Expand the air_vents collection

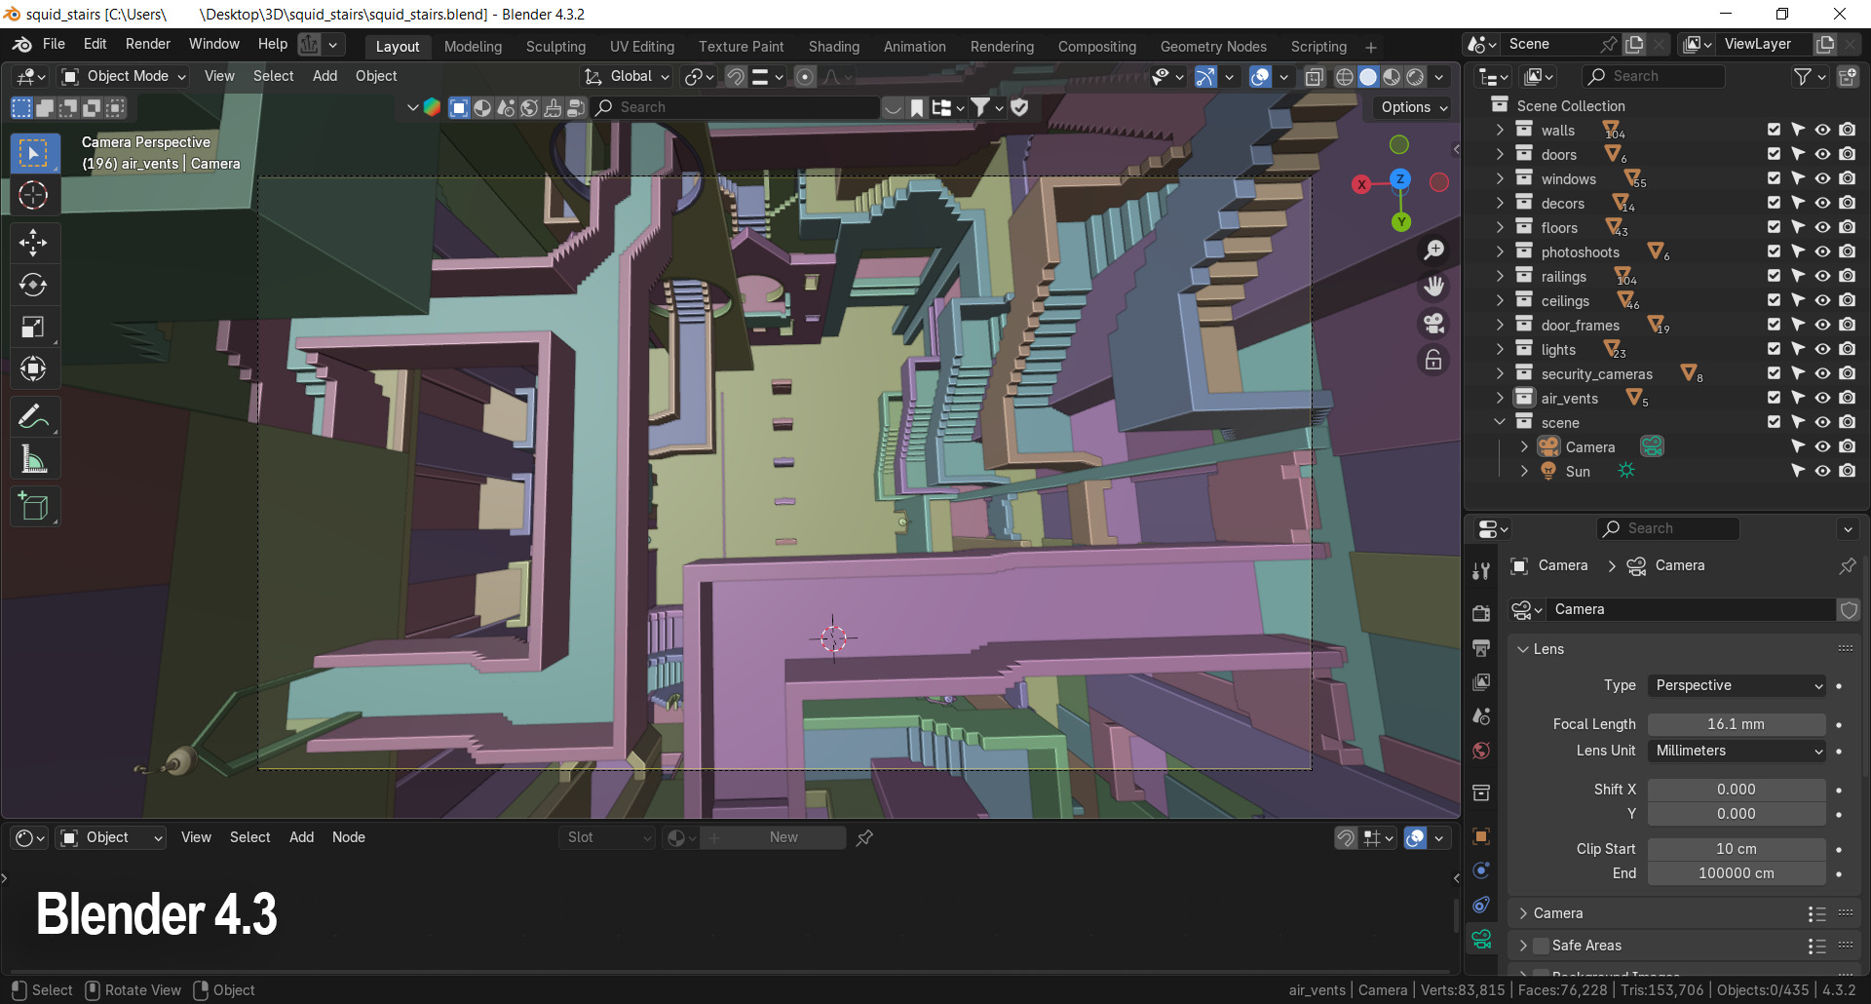[1500, 398]
